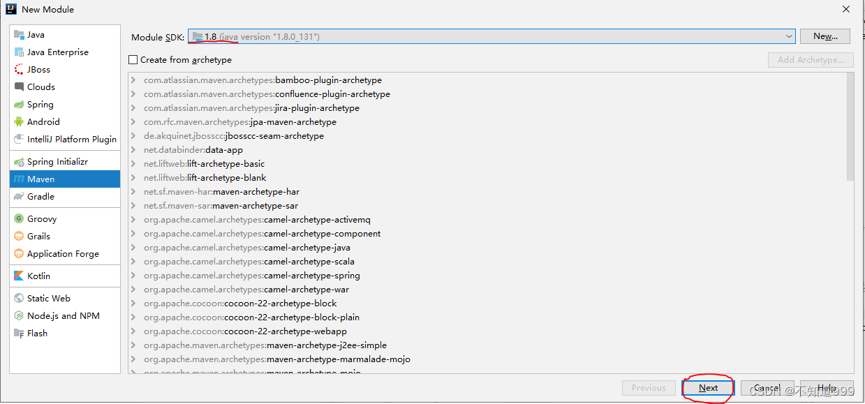Image resolution: width=865 pixels, height=404 pixels.
Task: Click the Spring Initializr icon
Action: pyautogui.click(x=19, y=162)
